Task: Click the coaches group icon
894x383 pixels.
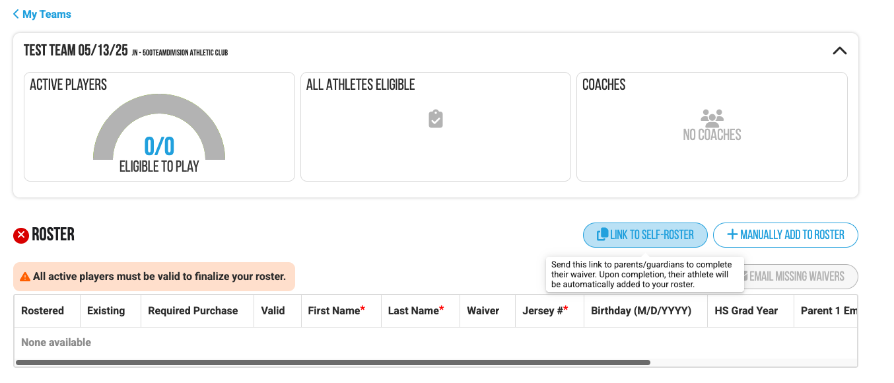Action: 712,118
